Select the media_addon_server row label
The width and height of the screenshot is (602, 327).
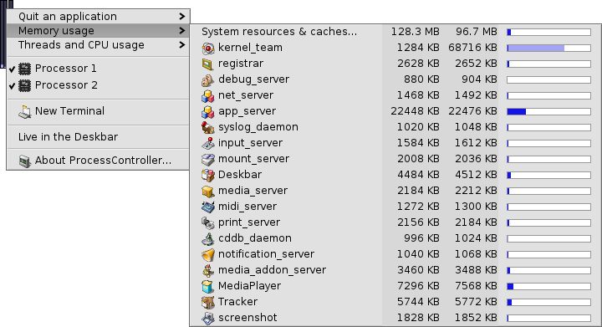[x=272, y=270]
